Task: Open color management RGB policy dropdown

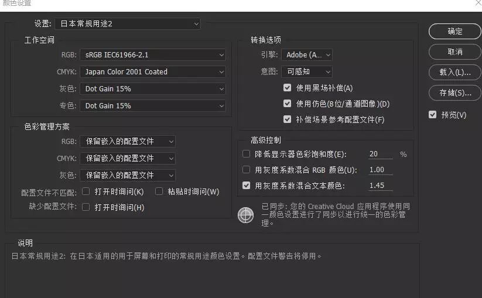Action: 128,141
